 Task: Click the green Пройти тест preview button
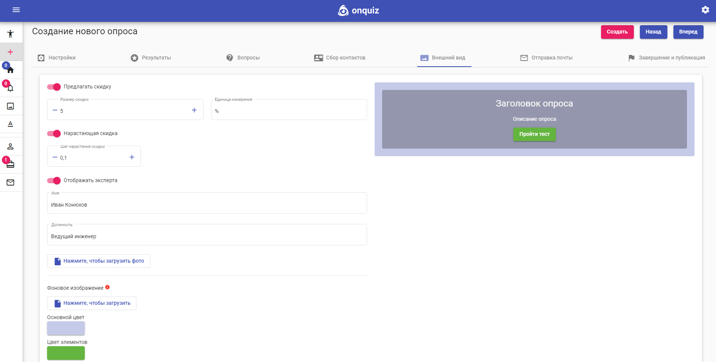534,134
